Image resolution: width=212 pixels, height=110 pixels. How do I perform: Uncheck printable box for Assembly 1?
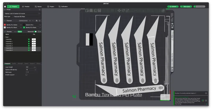(29, 42)
